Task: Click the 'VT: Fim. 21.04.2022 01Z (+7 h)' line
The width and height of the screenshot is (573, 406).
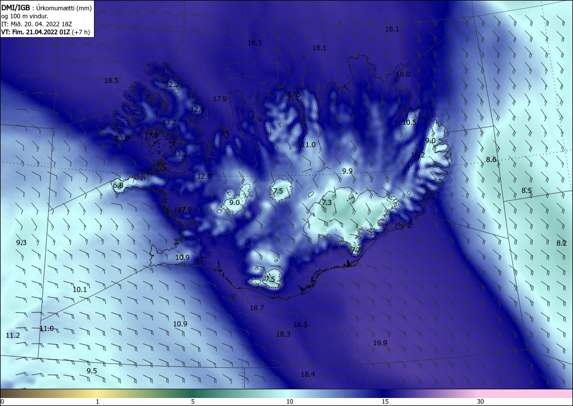Action: click(46, 32)
